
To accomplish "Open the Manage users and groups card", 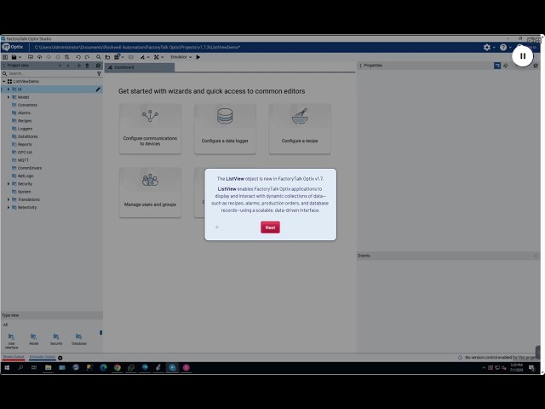I will coord(150,193).
